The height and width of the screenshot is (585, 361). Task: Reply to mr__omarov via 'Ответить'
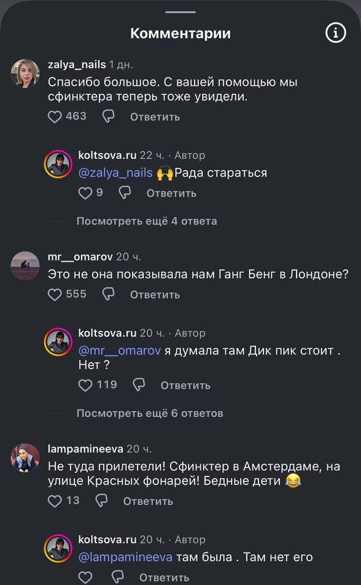tap(155, 295)
